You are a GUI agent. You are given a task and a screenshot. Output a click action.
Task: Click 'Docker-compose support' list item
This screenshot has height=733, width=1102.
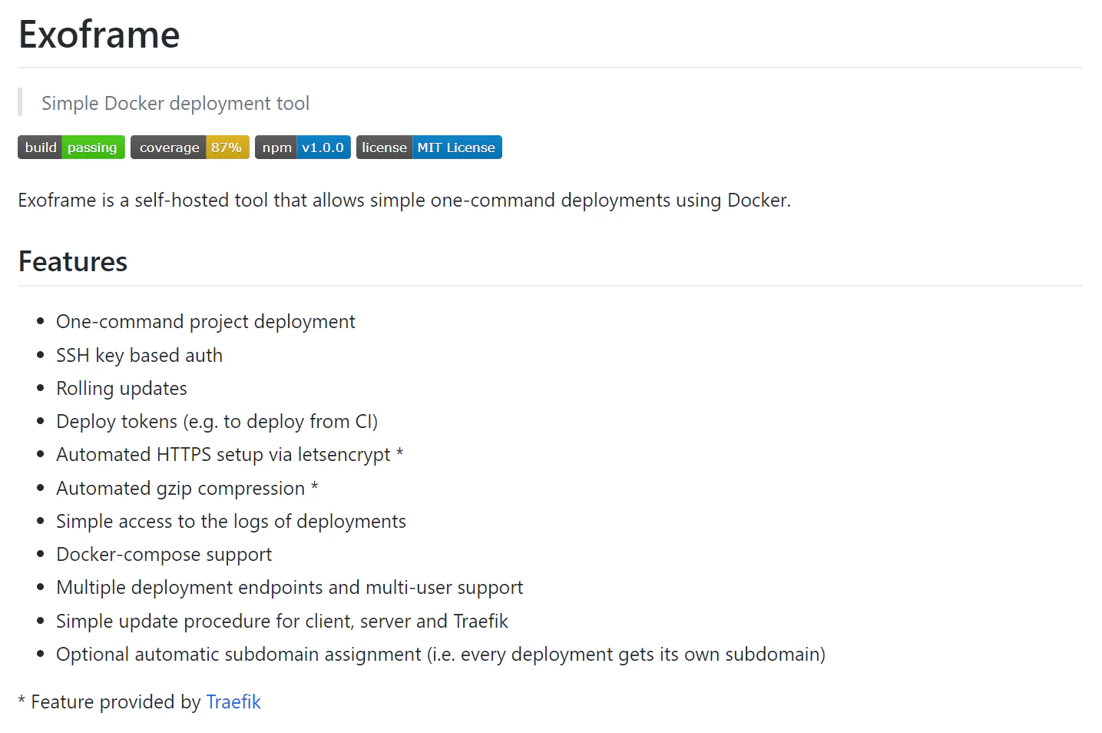164,555
